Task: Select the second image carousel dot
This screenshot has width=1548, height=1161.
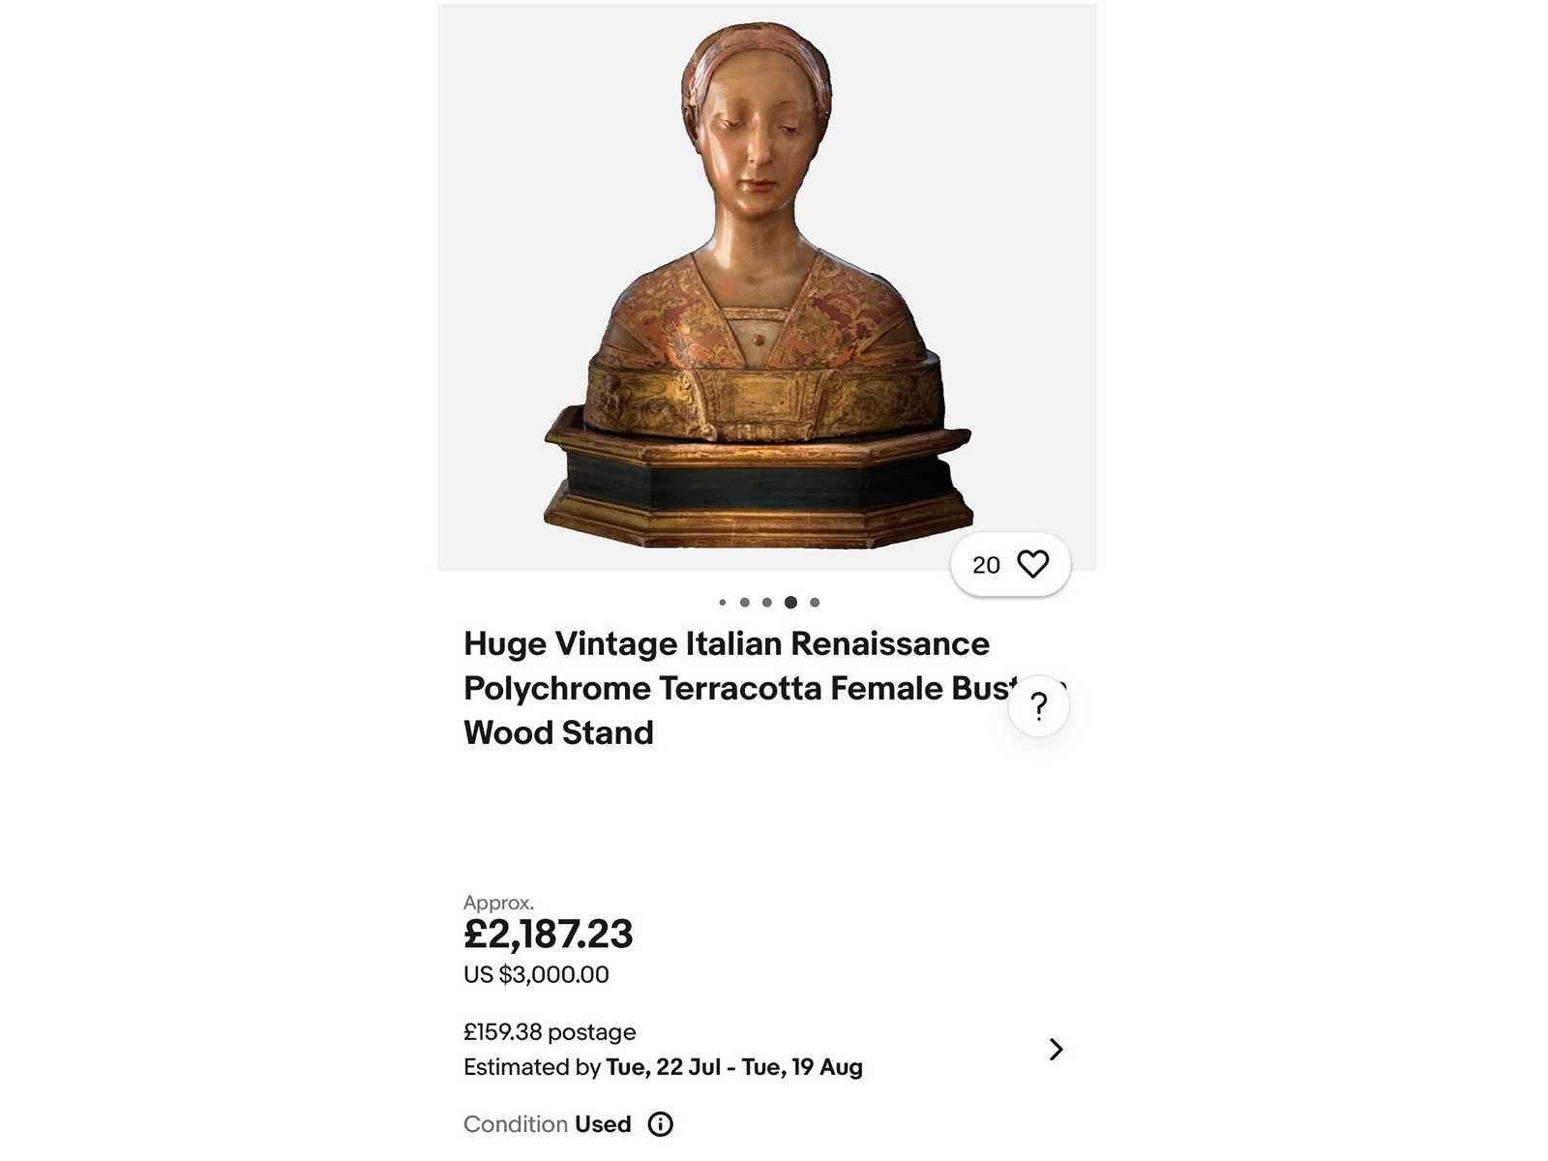Action: 745,603
